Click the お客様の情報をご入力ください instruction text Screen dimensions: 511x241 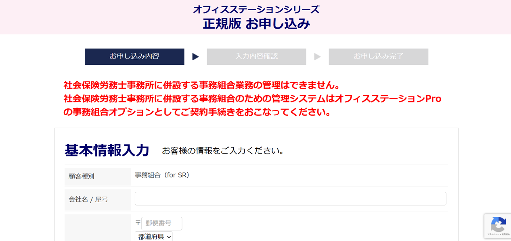click(224, 151)
